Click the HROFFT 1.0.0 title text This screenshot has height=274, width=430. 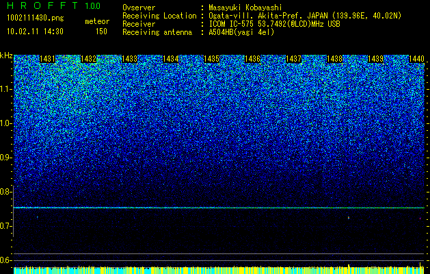point(54,5)
